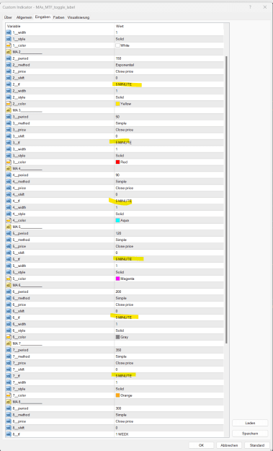This screenshot has height=451, width=273.
Task: Go to the Farben tab
Action: (x=59, y=17)
